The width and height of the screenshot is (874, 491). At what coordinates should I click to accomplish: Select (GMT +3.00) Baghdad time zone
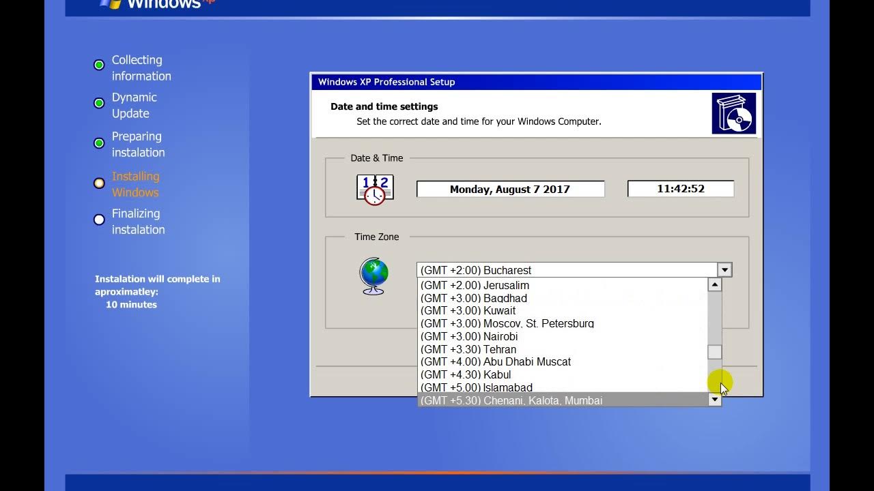pyautogui.click(x=563, y=298)
